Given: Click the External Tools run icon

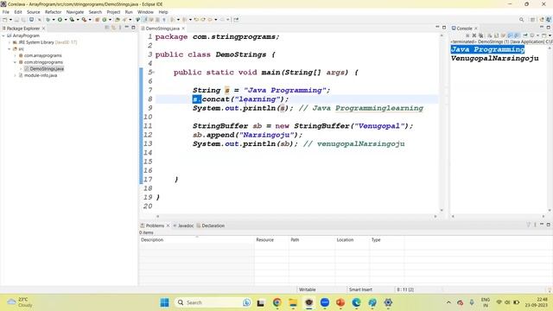Looking at the screenshot, I should (85, 20).
